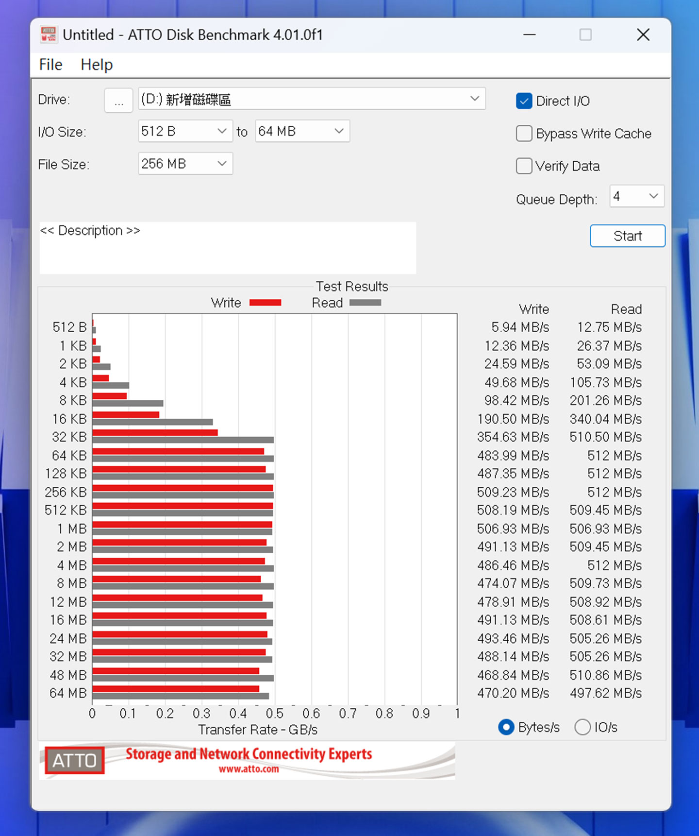699x836 pixels.
Task: Click the 48 MB write value 468.84 MB/s
Action: (x=513, y=675)
